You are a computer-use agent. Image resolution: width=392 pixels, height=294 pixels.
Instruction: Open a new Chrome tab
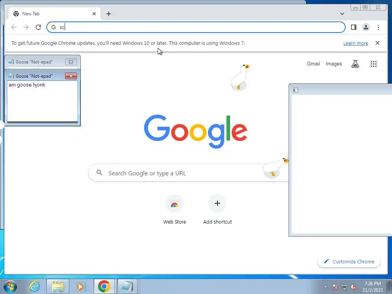[108, 14]
